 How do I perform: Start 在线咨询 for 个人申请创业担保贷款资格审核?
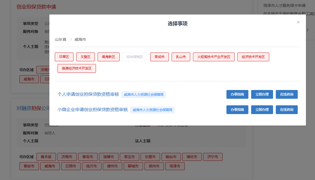click(x=286, y=94)
